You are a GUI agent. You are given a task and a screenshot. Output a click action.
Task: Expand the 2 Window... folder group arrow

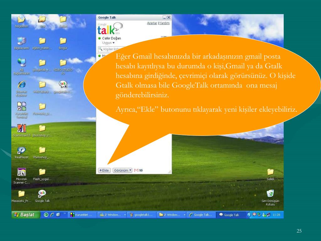pyautogui.click(x=184, y=215)
